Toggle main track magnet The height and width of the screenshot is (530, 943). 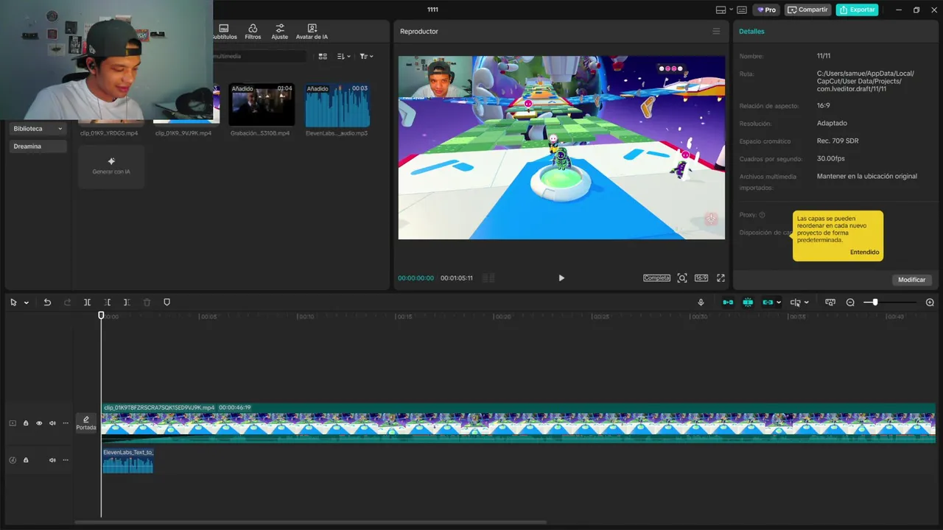pos(728,303)
